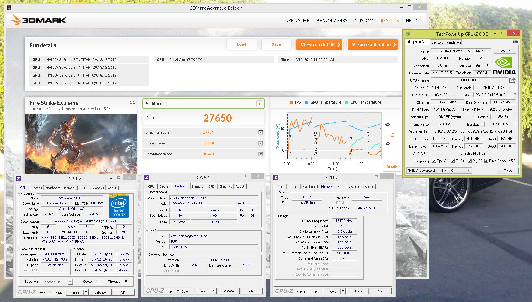Click Validate in the CPU-Z Memory window
The image size is (532, 302).
point(357,291)
